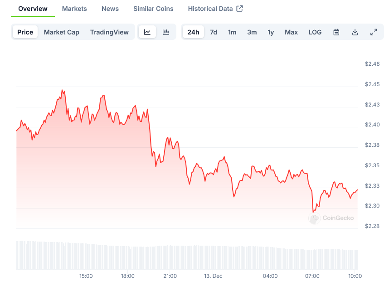Image resolution: width=384 pixels, height=286 pixels.
Task: Switch chart to TradingView
Action: coord(109,32)
